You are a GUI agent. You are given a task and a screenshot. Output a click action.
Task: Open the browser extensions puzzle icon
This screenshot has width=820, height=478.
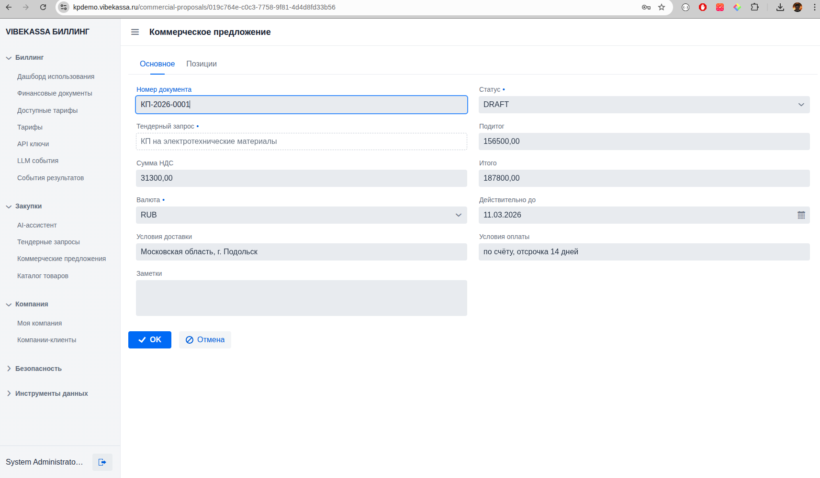pos(754,7)
